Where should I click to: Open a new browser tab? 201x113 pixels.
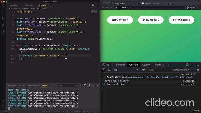[x=173, y=3]
